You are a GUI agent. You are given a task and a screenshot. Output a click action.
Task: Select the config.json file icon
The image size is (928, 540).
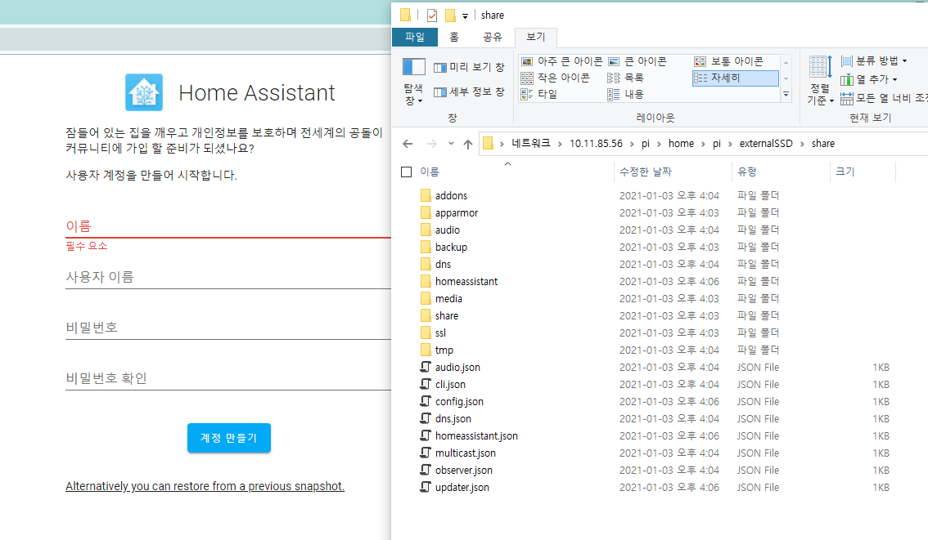tap(426, 401)
